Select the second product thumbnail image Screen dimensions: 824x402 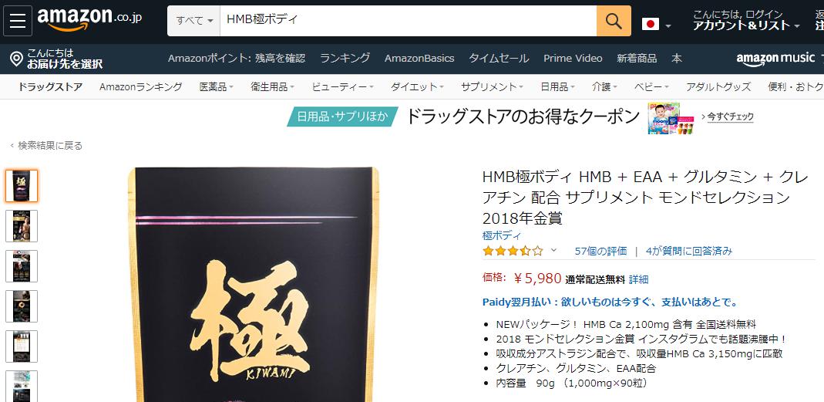click(22, 226)
